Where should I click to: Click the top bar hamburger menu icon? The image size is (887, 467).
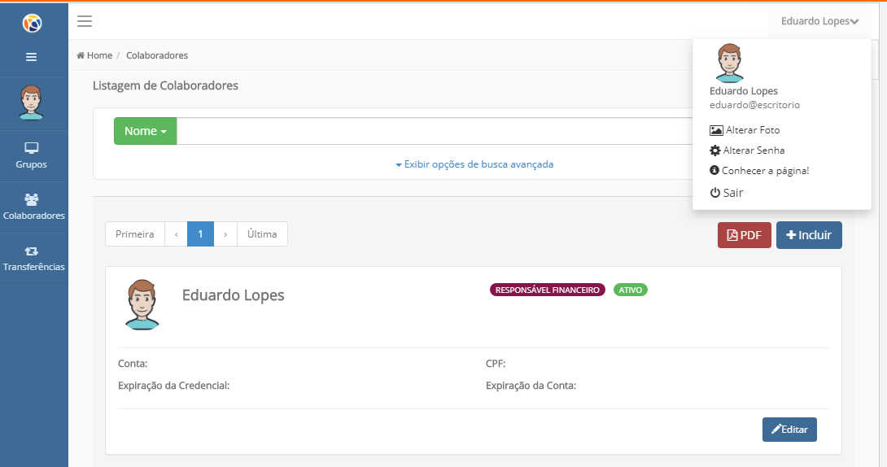click(x=85, y=21)
